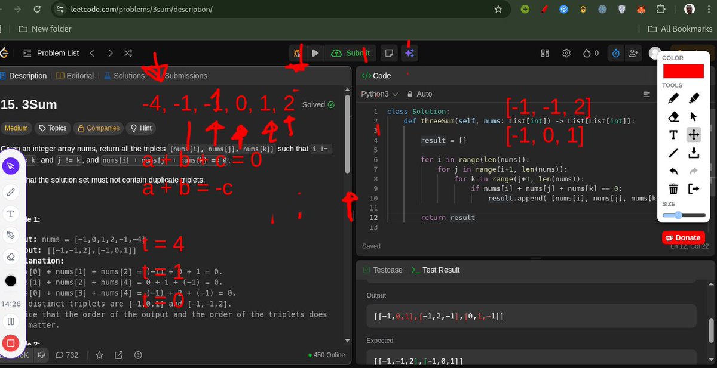Select the pen tool in recorder bar
717x368 pixels.
point(10,191)
